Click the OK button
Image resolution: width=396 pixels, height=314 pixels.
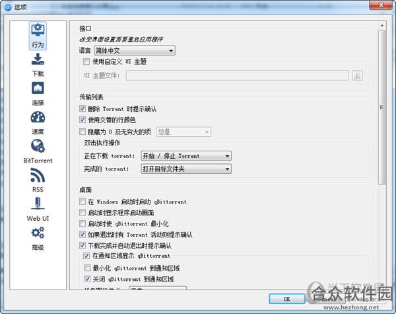287,299
